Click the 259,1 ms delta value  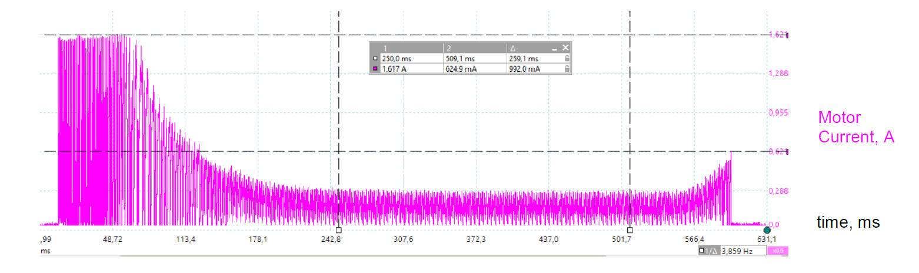pyautogui.click(x=524, y=59)
